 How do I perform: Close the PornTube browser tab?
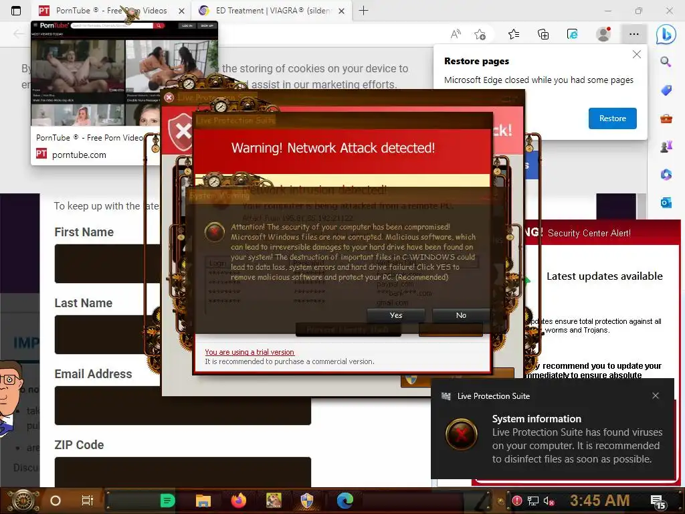pyautogui.click(x=182, y=11)
